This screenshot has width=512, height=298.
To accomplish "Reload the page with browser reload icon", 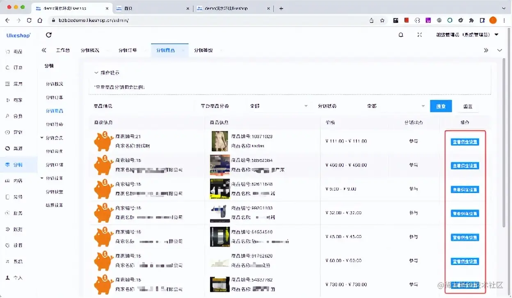I will (29, 20).
